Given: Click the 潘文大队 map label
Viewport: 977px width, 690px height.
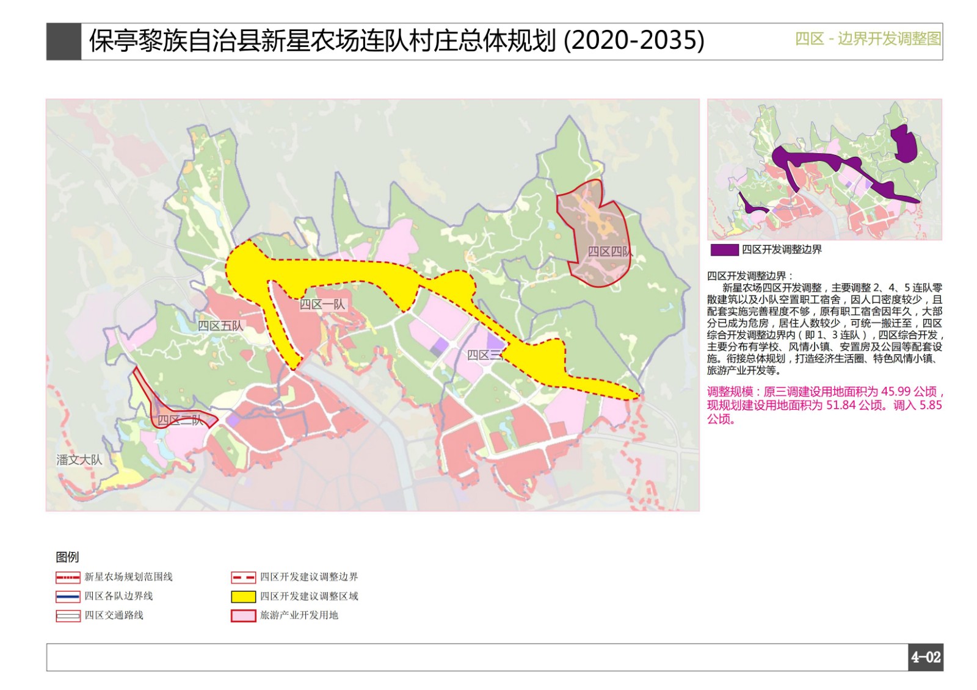Looking at the screenshot, I should (79, 460).
